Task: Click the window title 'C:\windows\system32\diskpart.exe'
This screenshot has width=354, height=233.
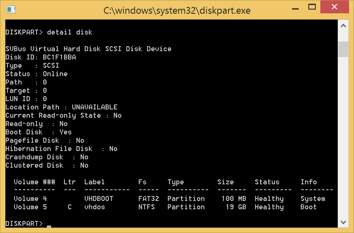Action: point(177,11)
